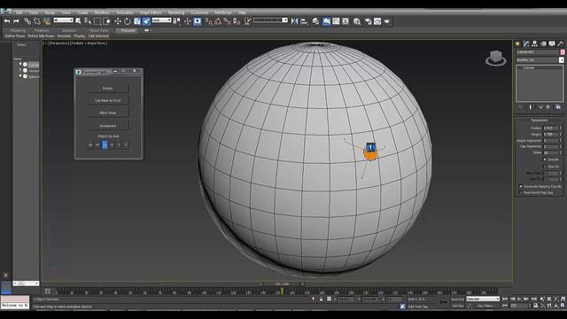Collapse the Parameters rollout header
Screen dimensions: 567x319
coord(540,121)
